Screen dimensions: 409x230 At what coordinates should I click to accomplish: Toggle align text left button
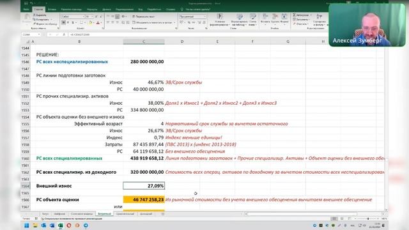click(x=108, y=23)
